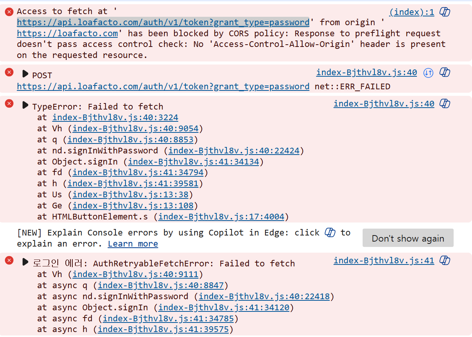Click the highlighted token URL in CORS error
The width and height of the screenshot is (472, 337).
click(163, 22)
